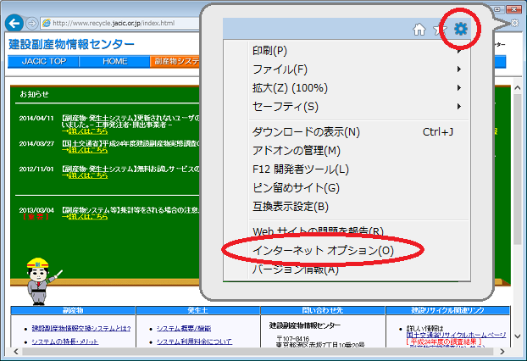Open the 拡大(Z) (100%) menu item
Viewport: 527px width, 361px height.
click(x=359, y=88)
